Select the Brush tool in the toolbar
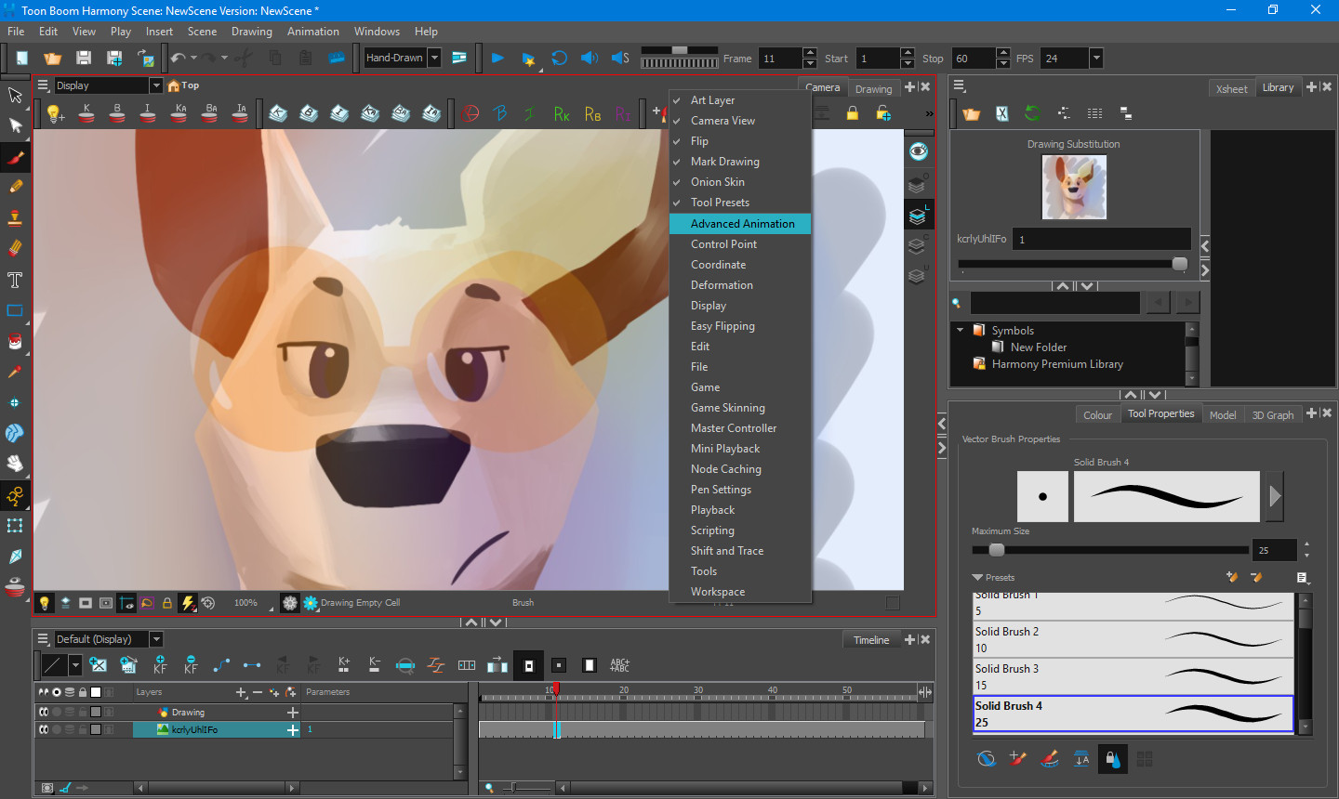The image size is (1339, 799). click(15, 156)
